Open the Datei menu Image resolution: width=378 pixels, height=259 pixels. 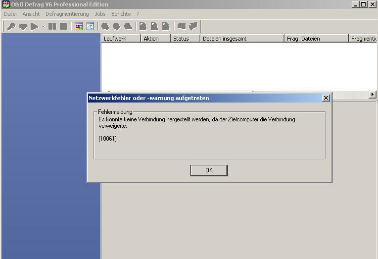pyautogui.click(x=10, y=14)
